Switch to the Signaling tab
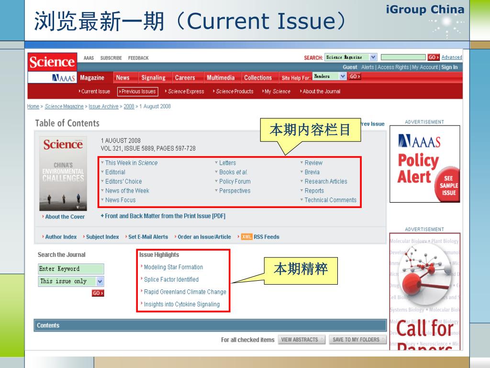This screenshot has width=490, height=368. tap(154, 78)
